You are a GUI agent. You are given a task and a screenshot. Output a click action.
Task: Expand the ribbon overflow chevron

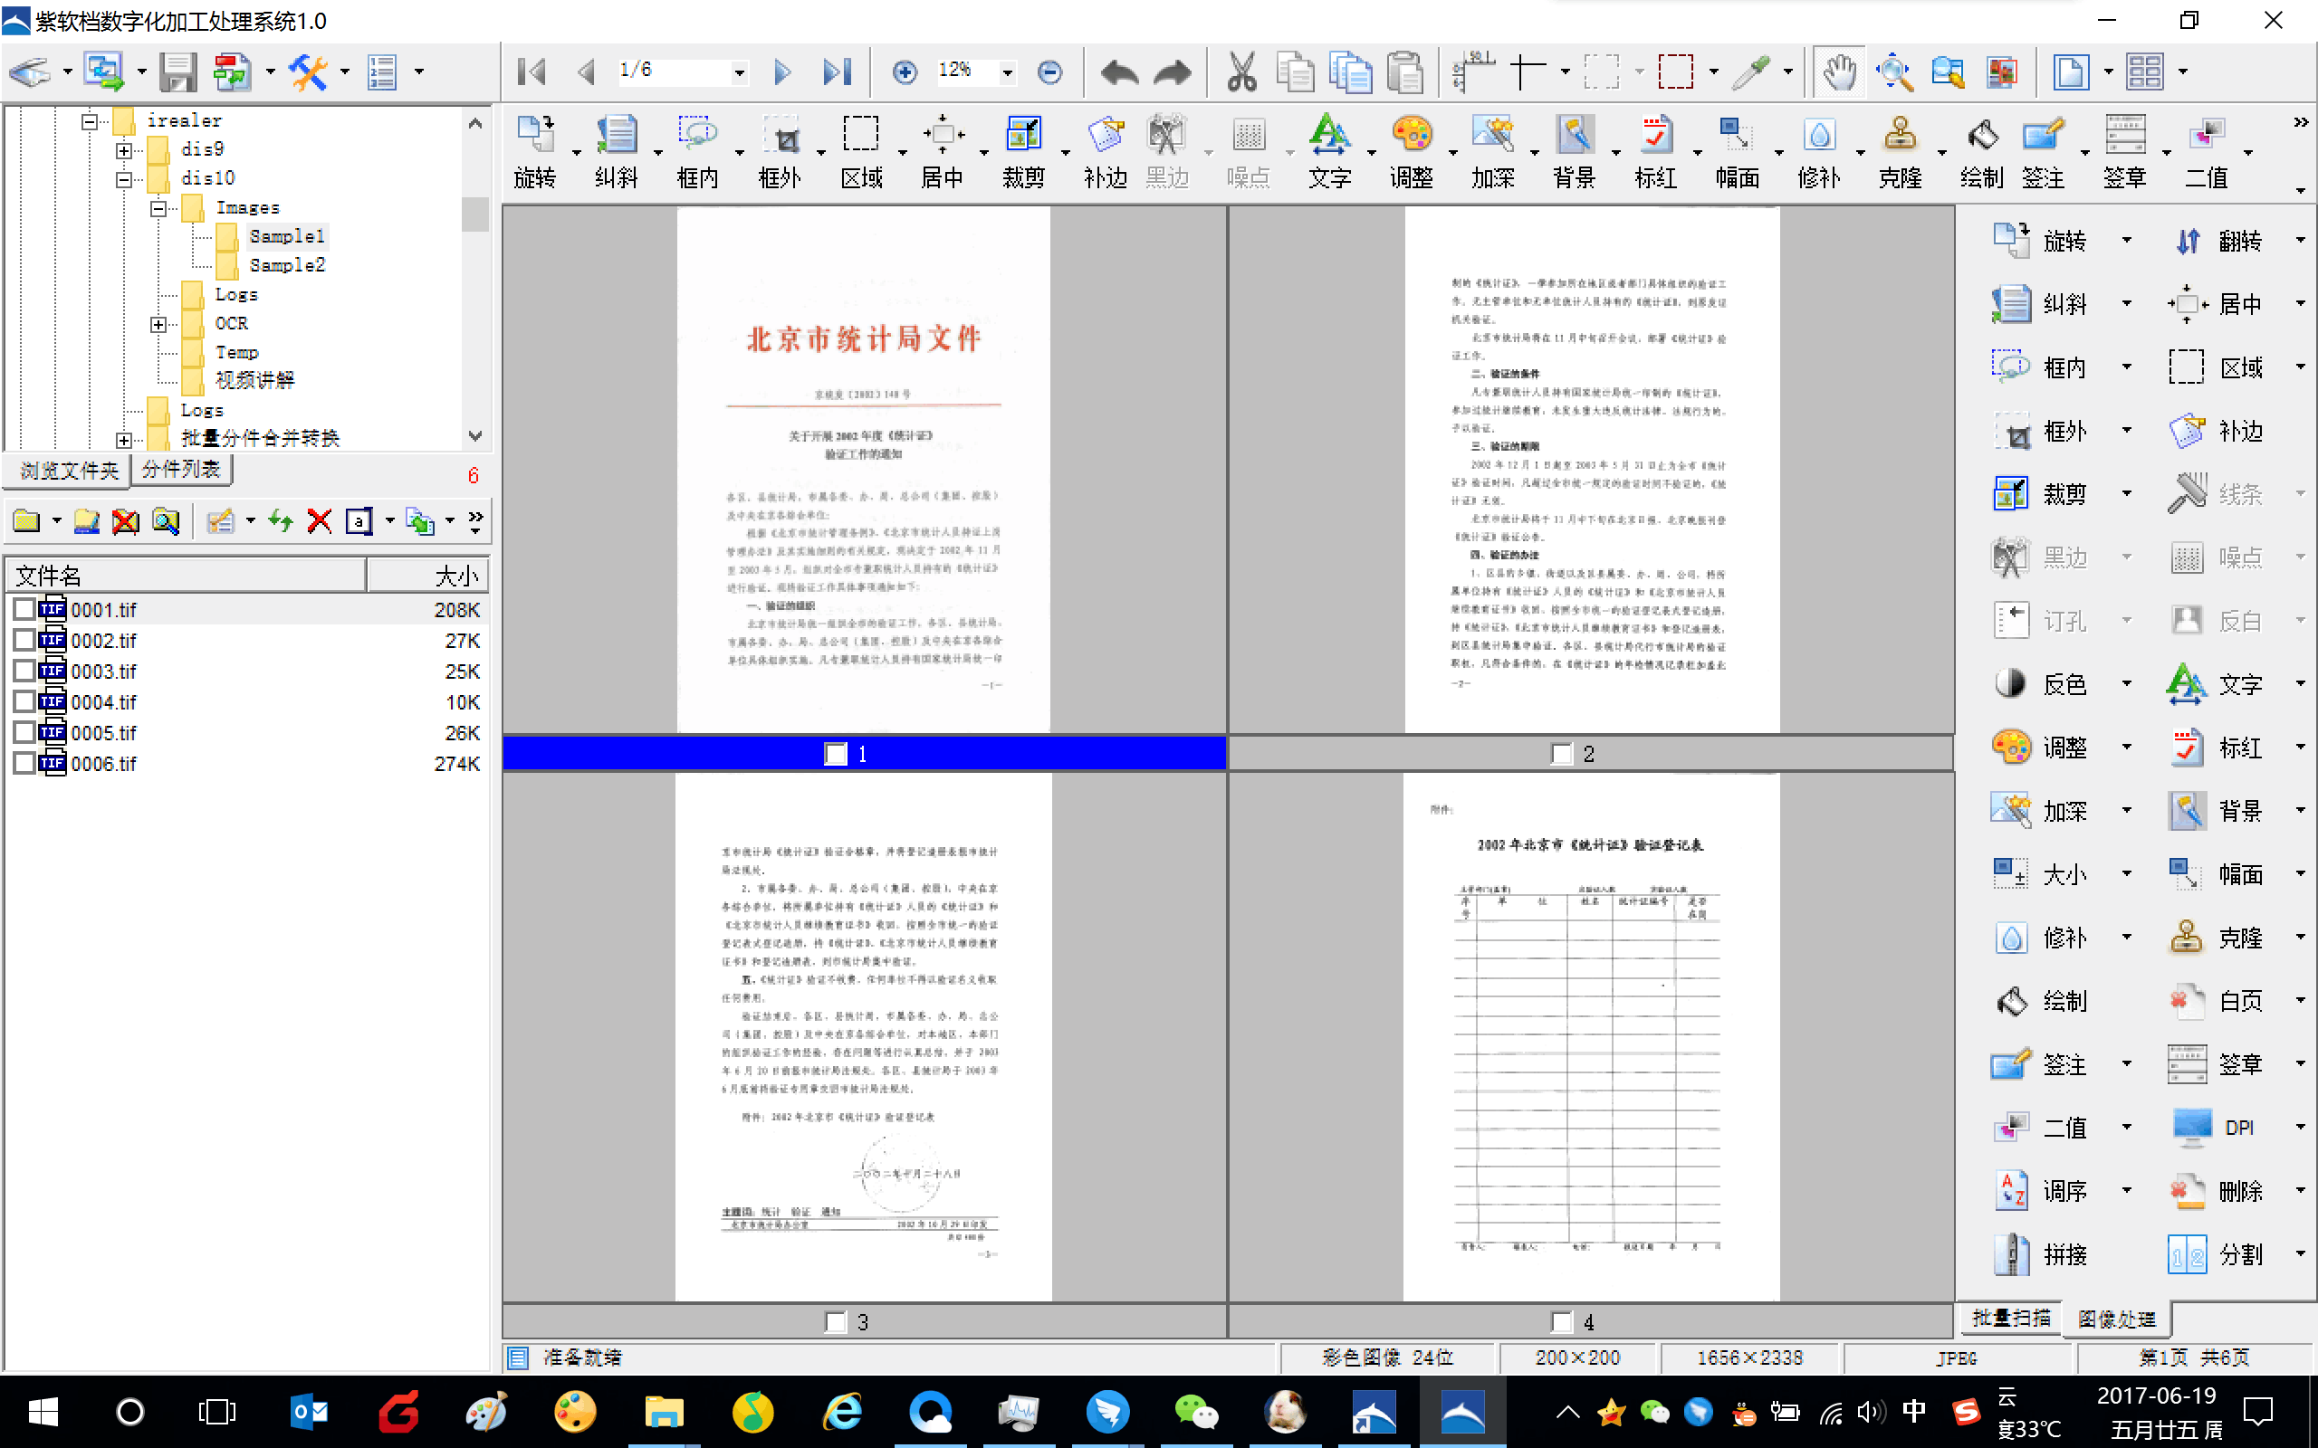pos(2301,122)
